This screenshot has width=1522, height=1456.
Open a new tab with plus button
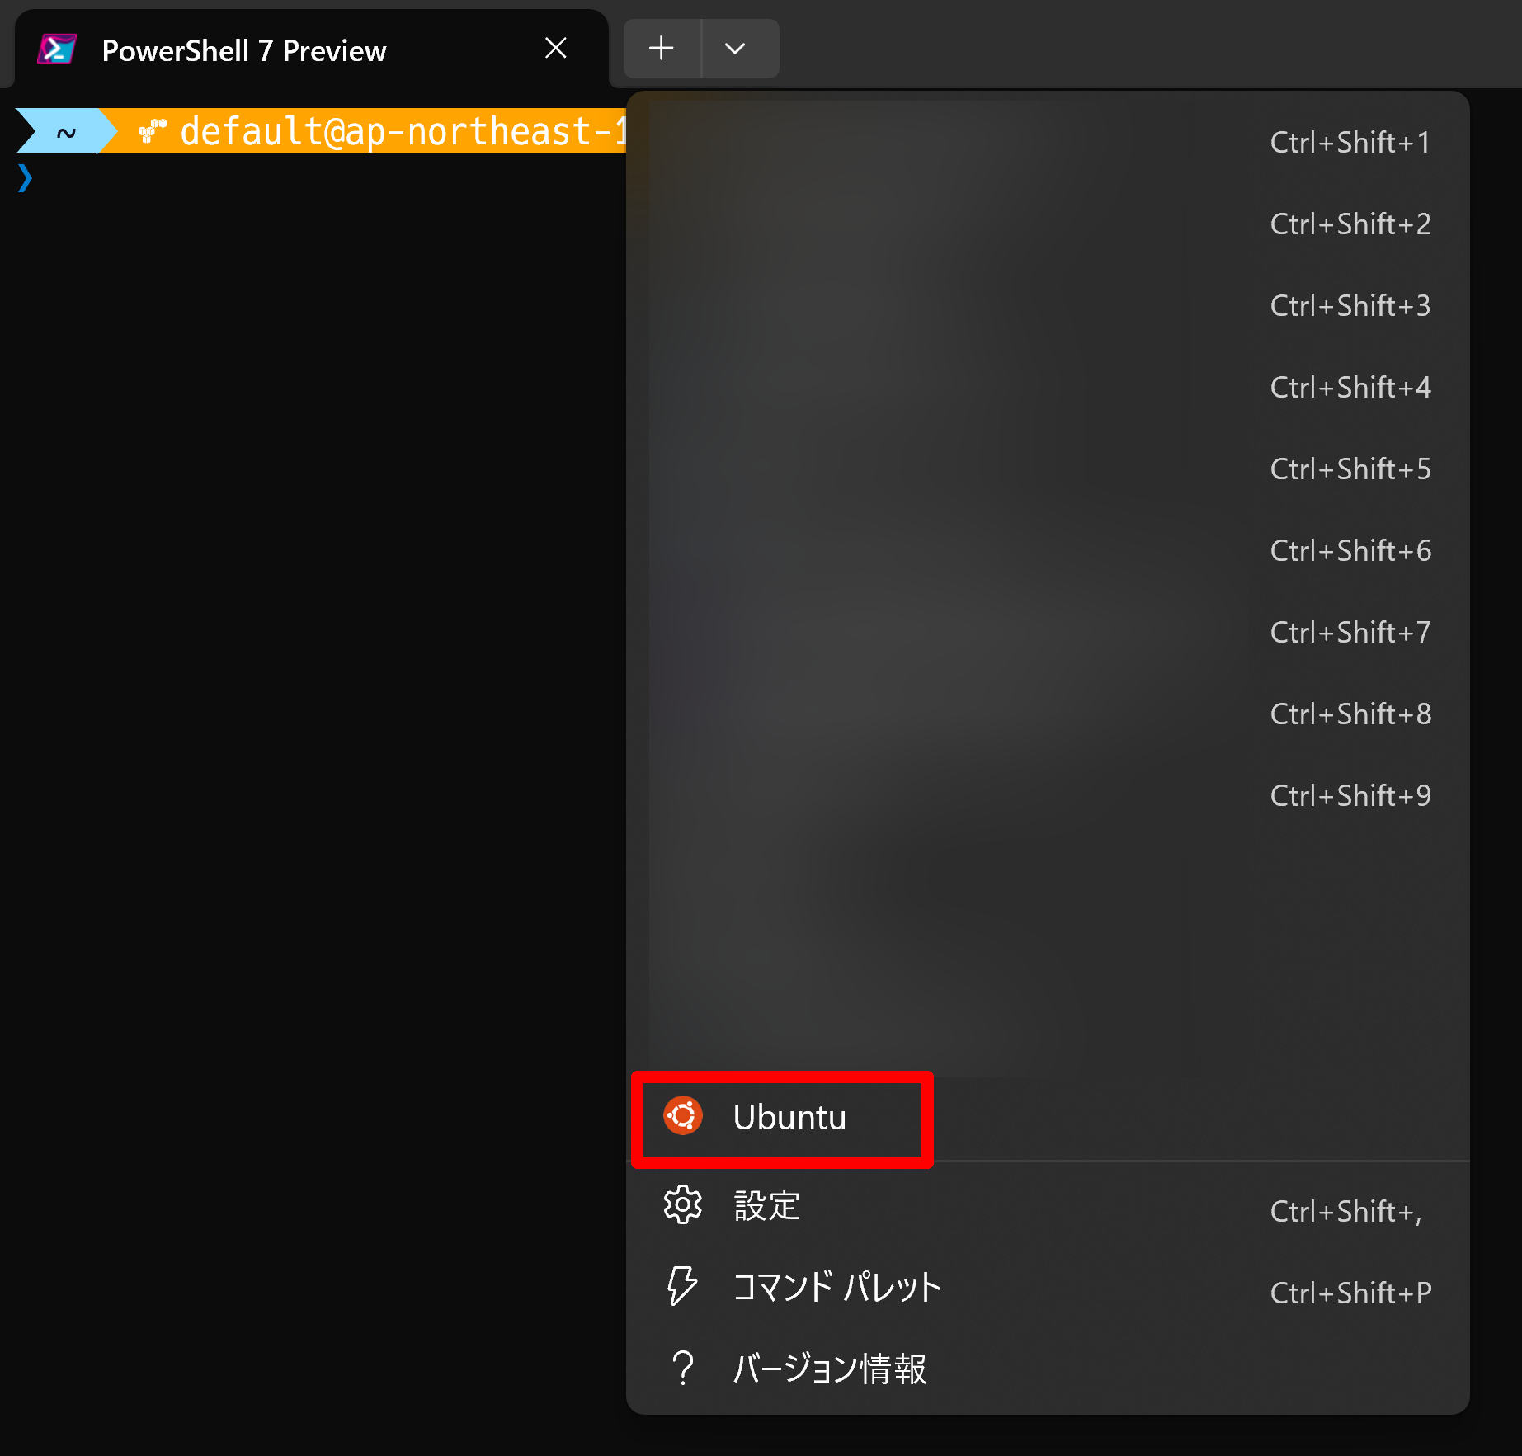pyautogui.click(x=662, y=49)
